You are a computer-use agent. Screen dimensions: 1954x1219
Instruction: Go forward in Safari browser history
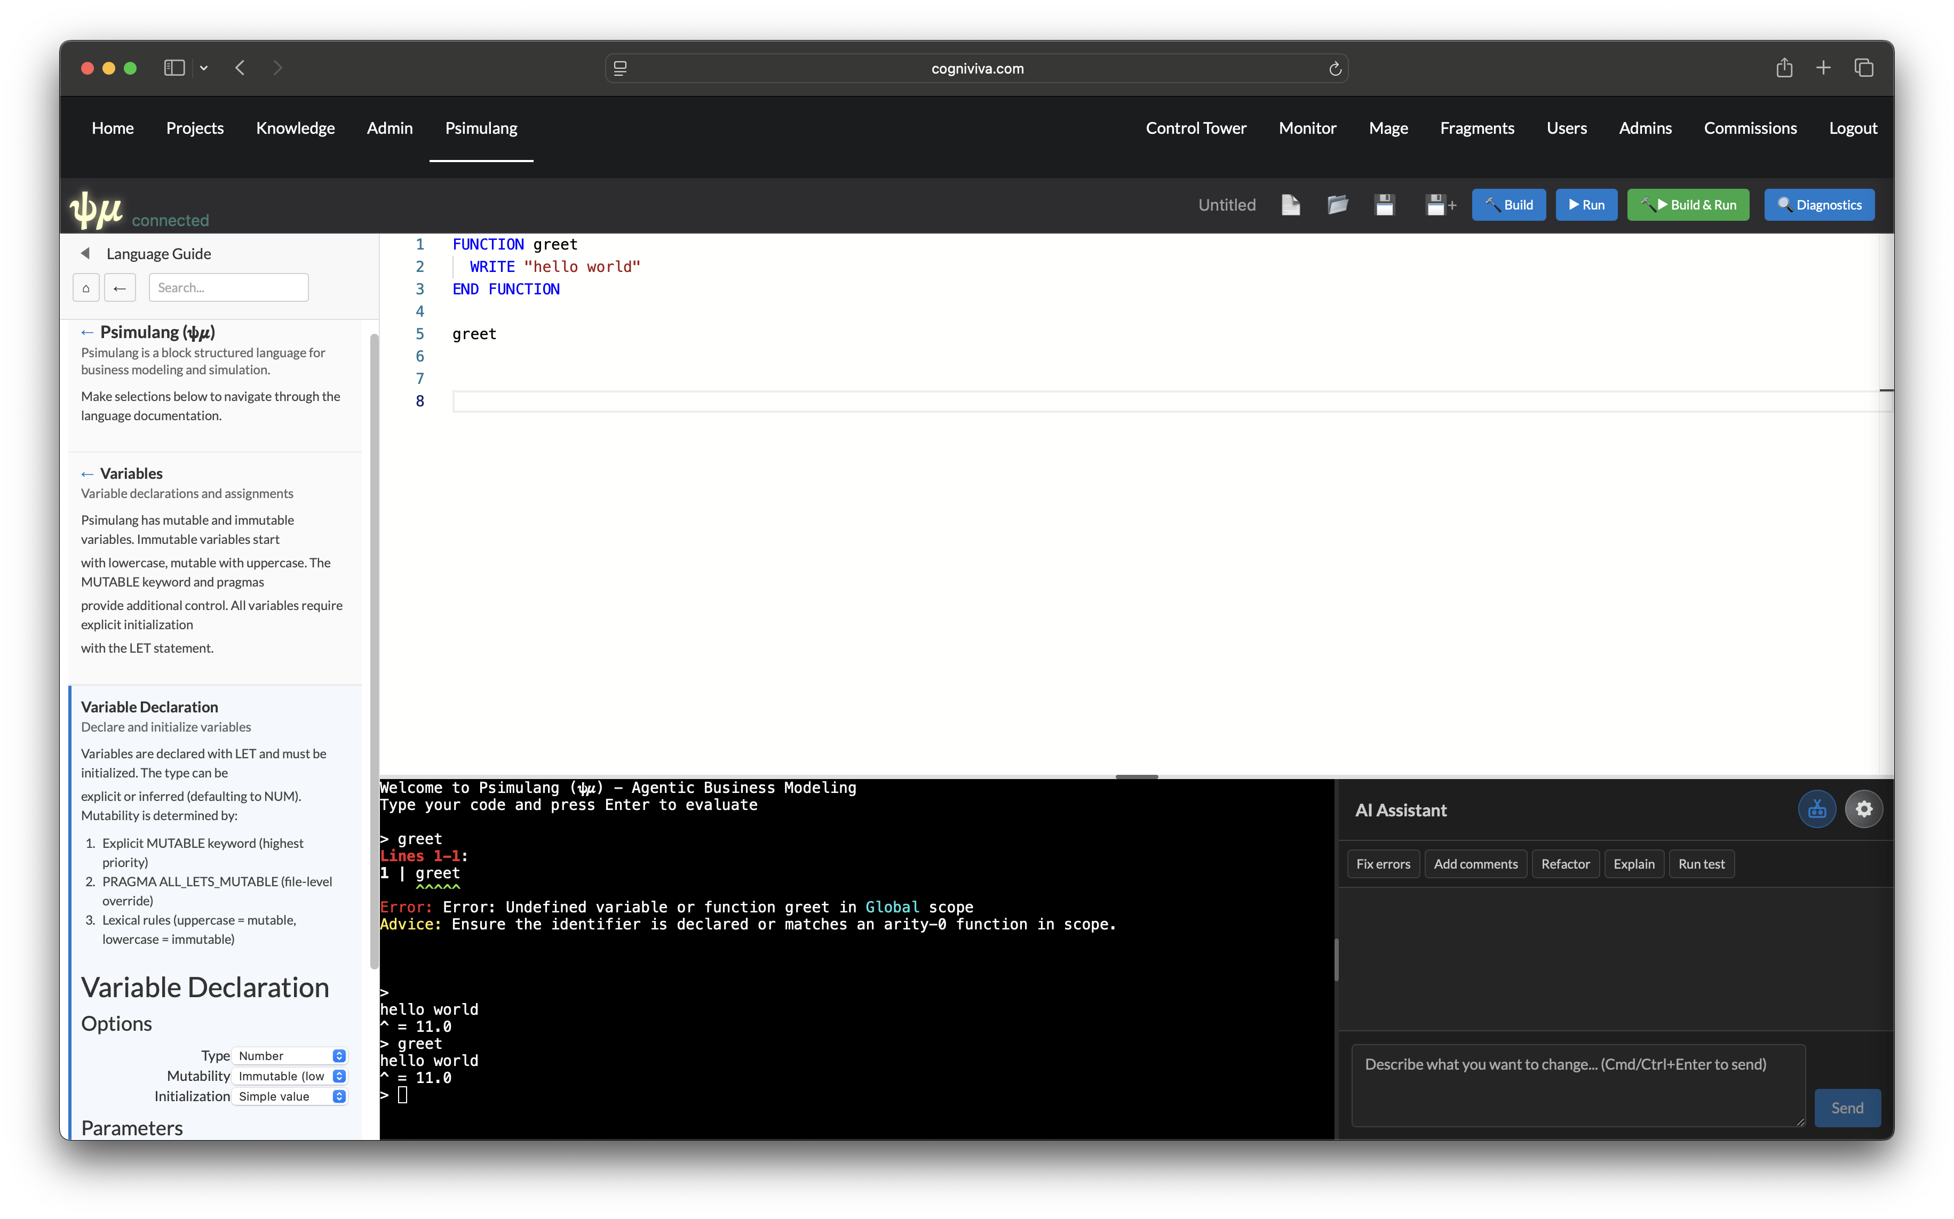click(277, 68)
